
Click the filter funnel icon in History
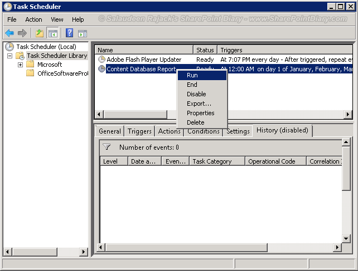[107, 147]
